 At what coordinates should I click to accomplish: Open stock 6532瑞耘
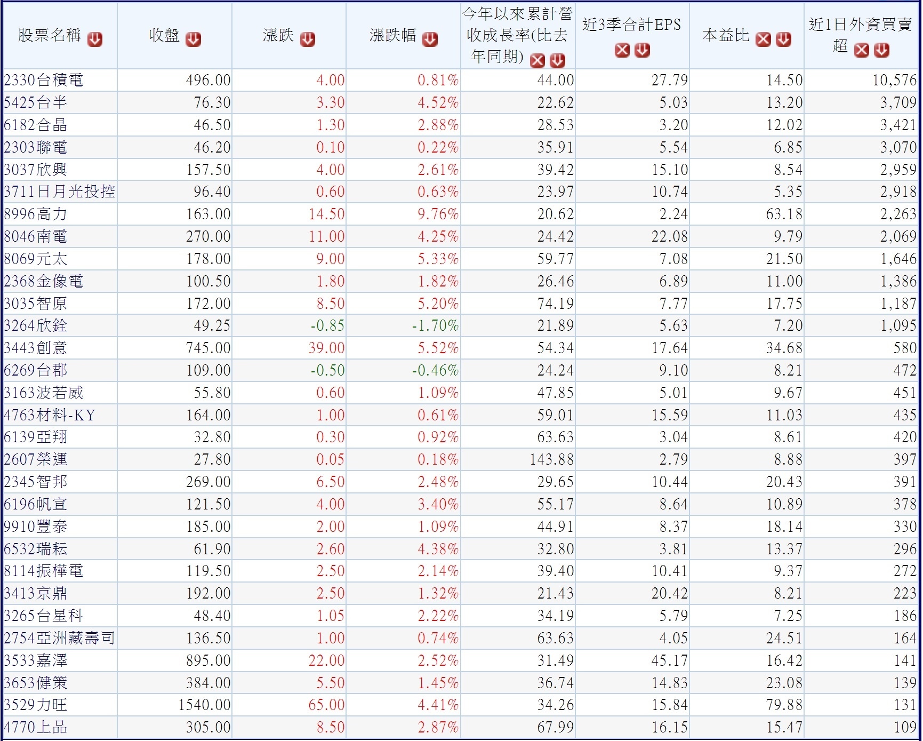point(36,549)
